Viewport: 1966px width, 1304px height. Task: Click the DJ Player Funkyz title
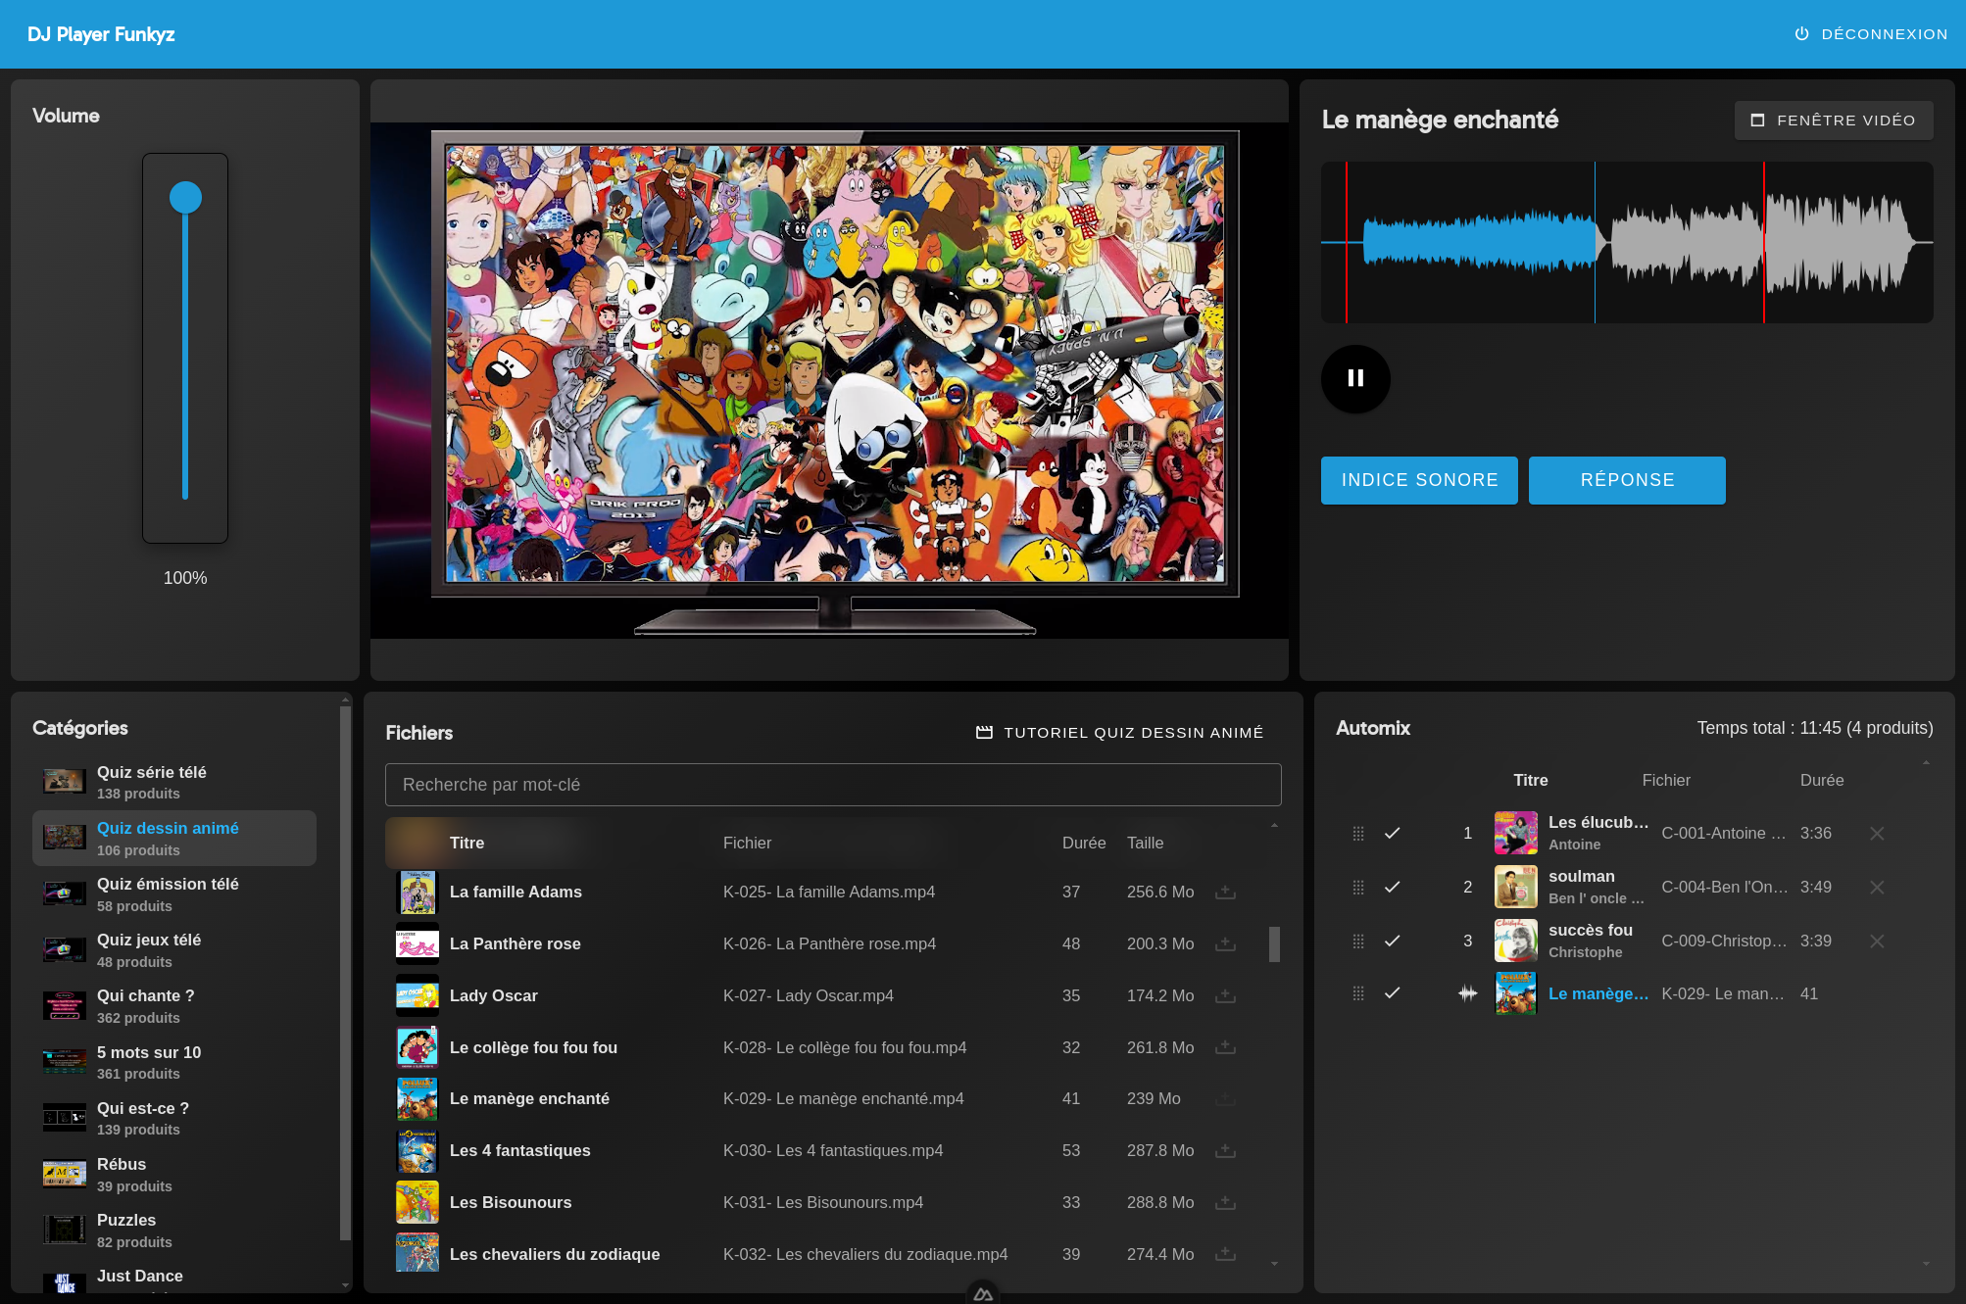[x=101, y=34]
